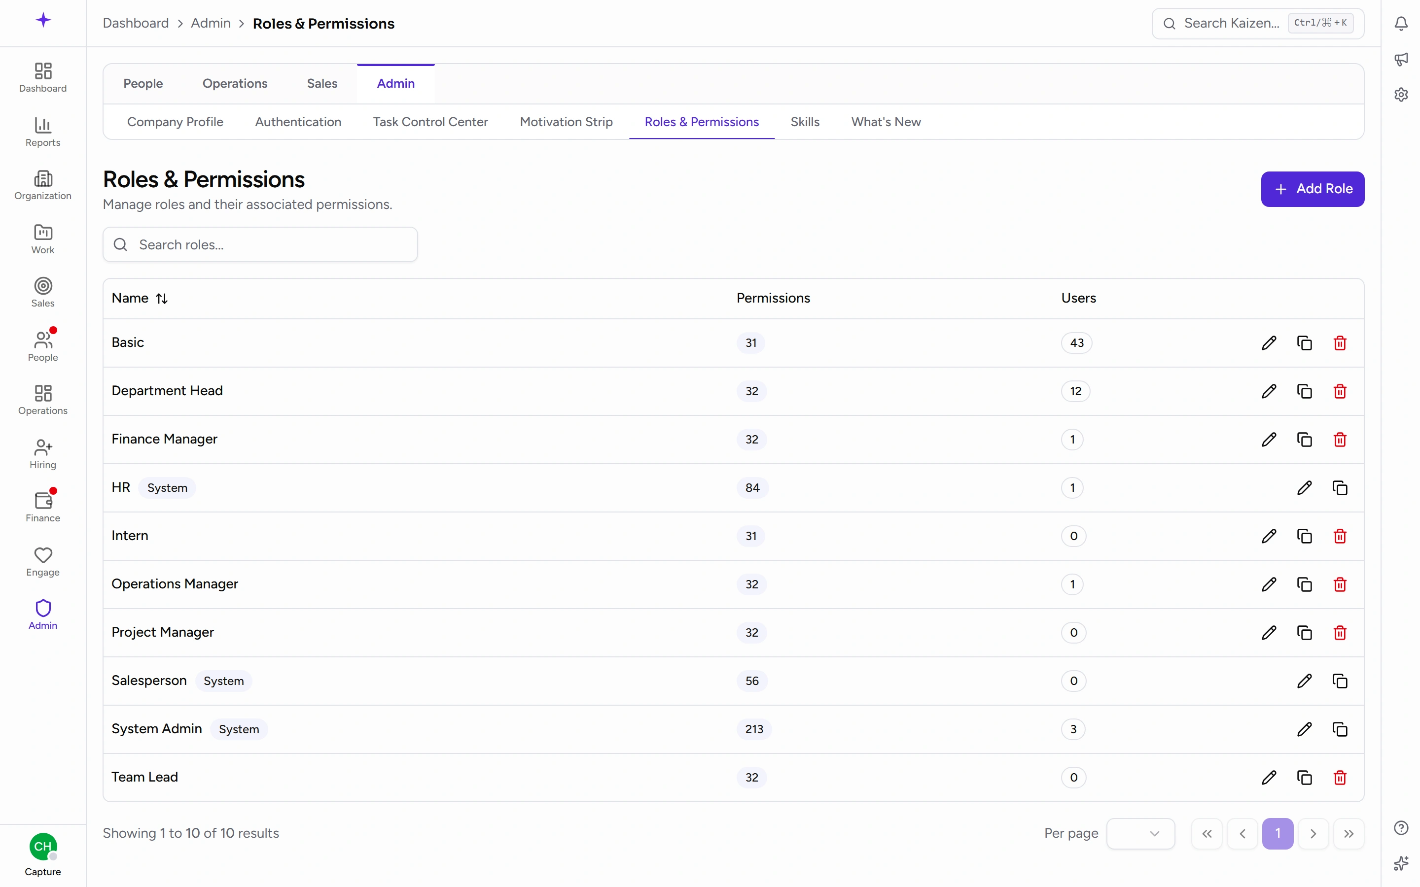The image size is (1420, 887).
Task: Focus the Search roles field
Action: click(260, 244)
